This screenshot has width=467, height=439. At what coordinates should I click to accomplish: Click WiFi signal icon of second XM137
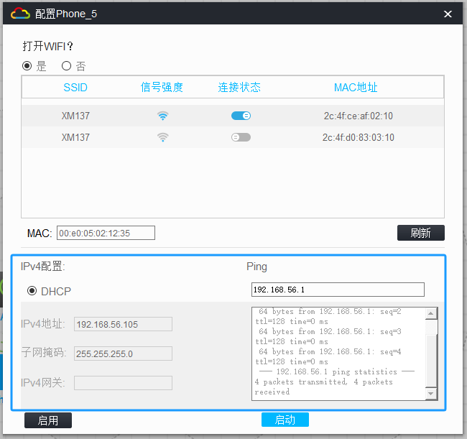point(163,137)
